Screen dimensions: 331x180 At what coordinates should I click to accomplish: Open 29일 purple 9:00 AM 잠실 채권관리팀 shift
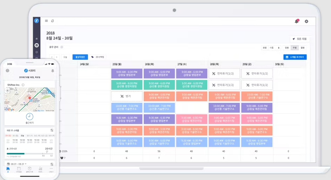coord(257,107)
